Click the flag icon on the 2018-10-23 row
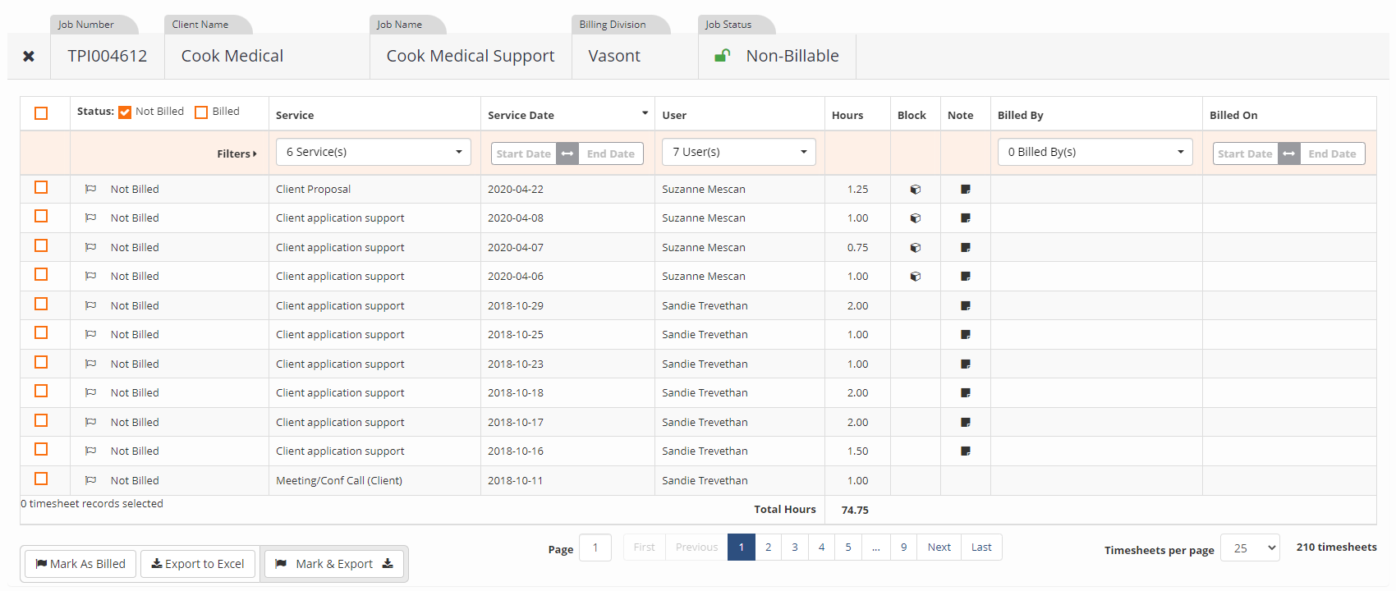Viewport: 1396px width, 591px height. coord(91,364)
